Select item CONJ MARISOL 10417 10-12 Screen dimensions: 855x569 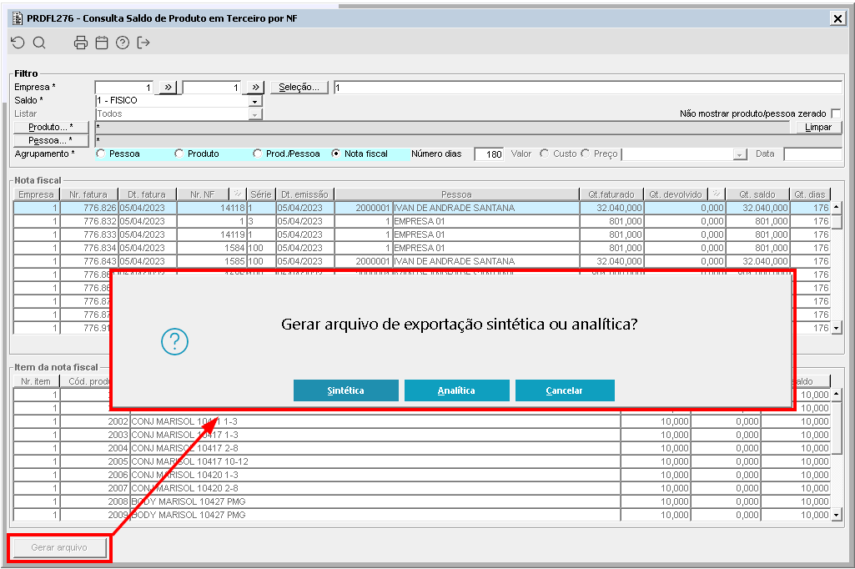(x=421, y=461)
